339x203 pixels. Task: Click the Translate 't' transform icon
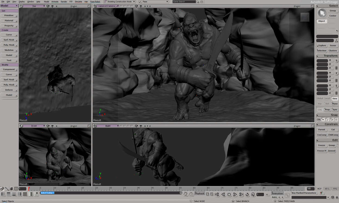click(x=336, y=86)
